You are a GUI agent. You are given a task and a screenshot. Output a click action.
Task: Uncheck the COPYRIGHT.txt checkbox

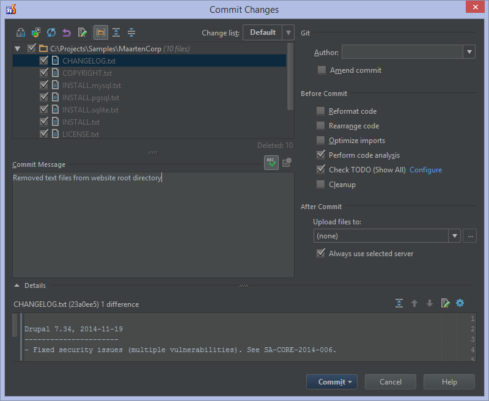(44, 73)
